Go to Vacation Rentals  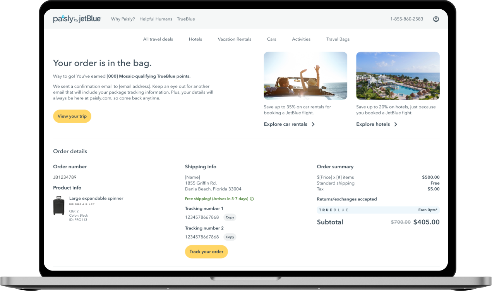(x=235, y=39)
